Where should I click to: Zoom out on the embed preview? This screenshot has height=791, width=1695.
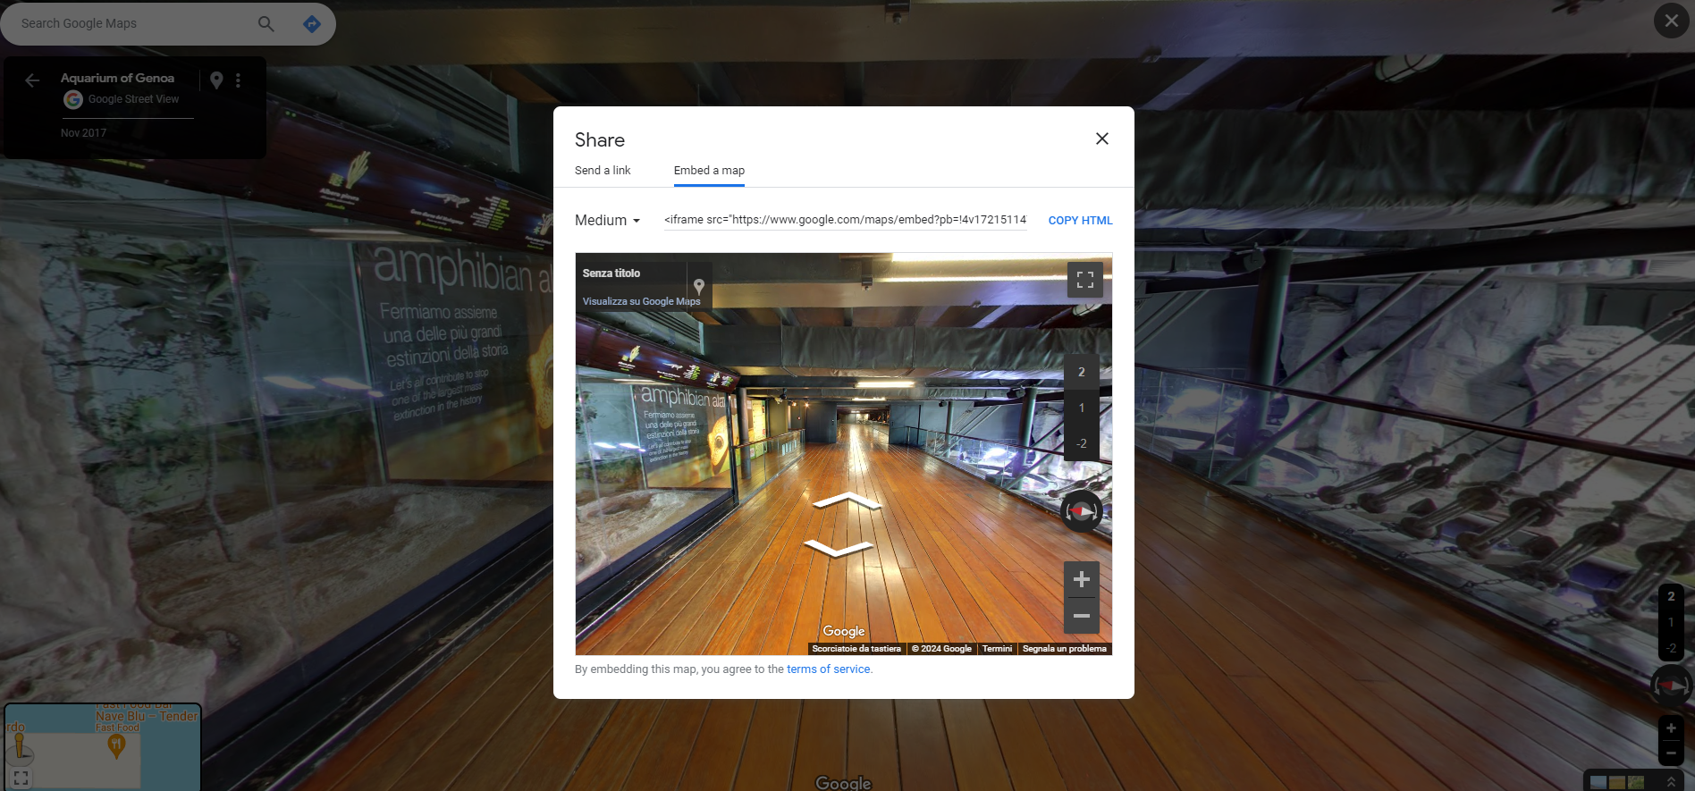(x=1081, y=616)
